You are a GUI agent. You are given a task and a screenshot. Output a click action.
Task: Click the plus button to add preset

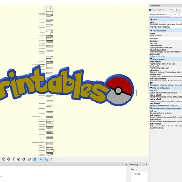point(175,15)
